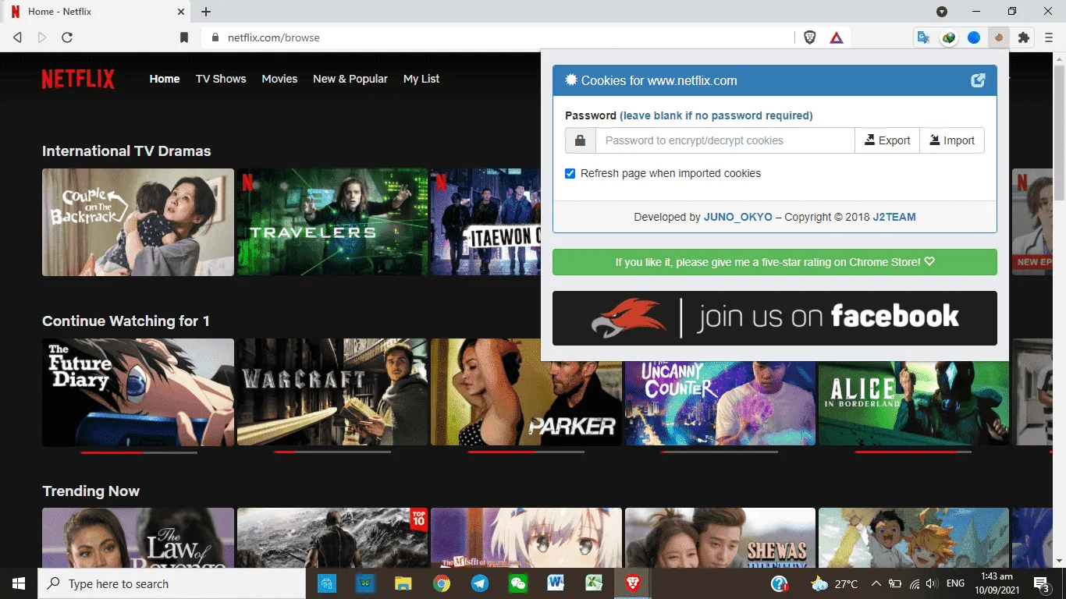The width and height of the screenshot is (1066, 599).
Task: Open the tab search down-arrow button
Action: pyautogui.click(x=942, y=12)
